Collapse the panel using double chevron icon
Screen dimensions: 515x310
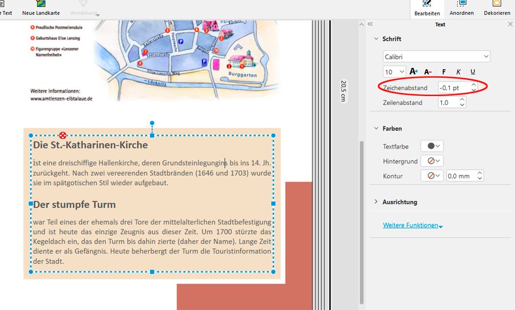coord(370,25)
